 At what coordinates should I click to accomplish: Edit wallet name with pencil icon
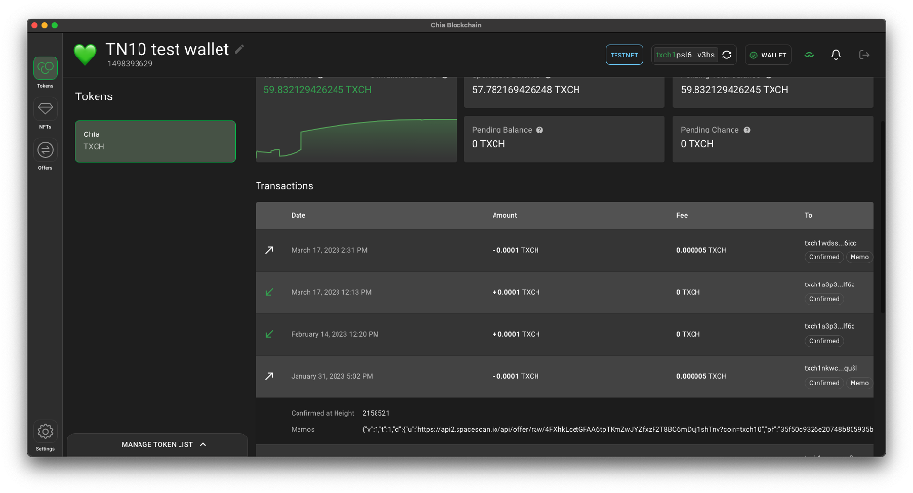coord(239,50)
